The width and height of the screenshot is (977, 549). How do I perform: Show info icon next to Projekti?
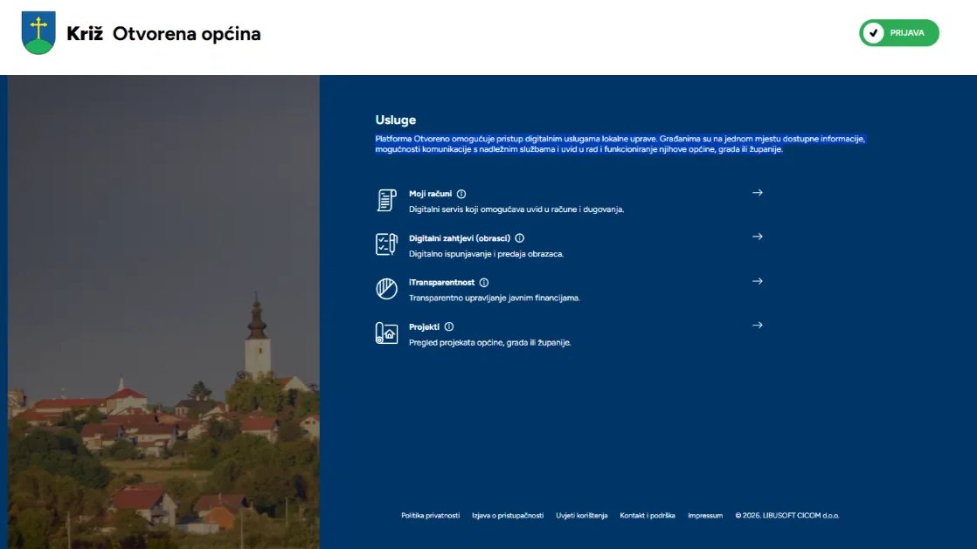(x=449, y=327)
